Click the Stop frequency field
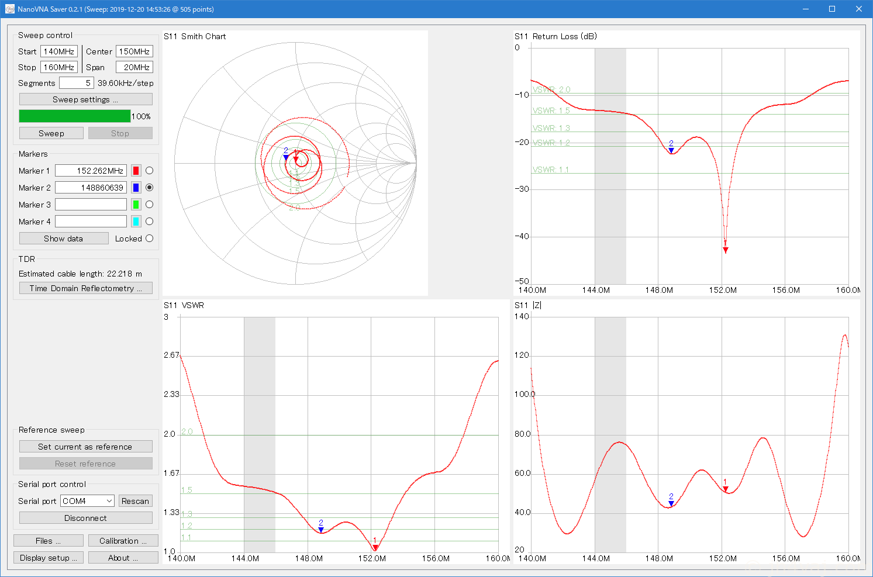This screenshot has width=873, height=577. [x=59, y=67]
